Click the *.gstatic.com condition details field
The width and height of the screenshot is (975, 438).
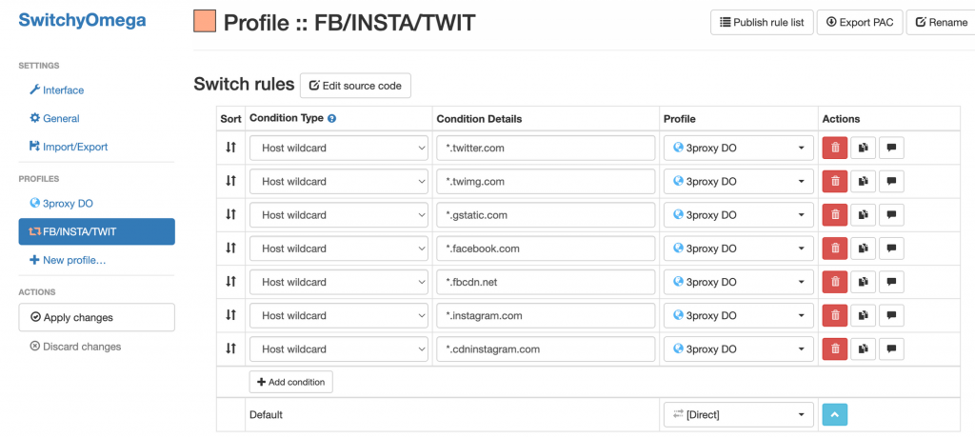tap(546, 215)
